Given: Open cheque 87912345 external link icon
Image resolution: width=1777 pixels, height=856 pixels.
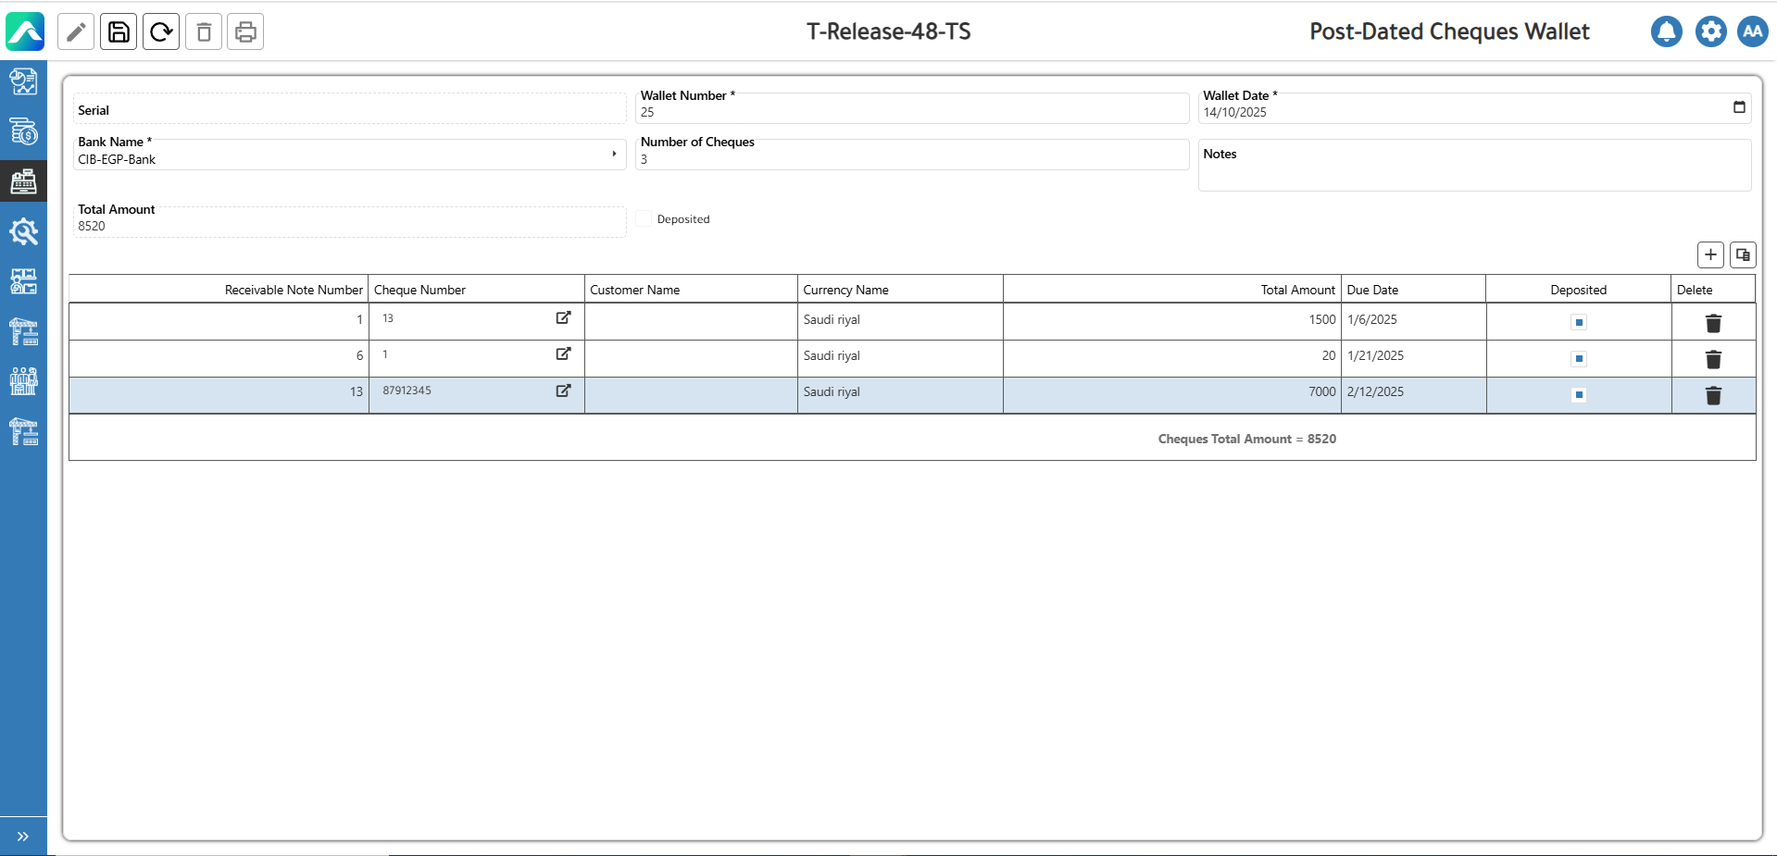Looking at the screenshot, I should [563, 391].
